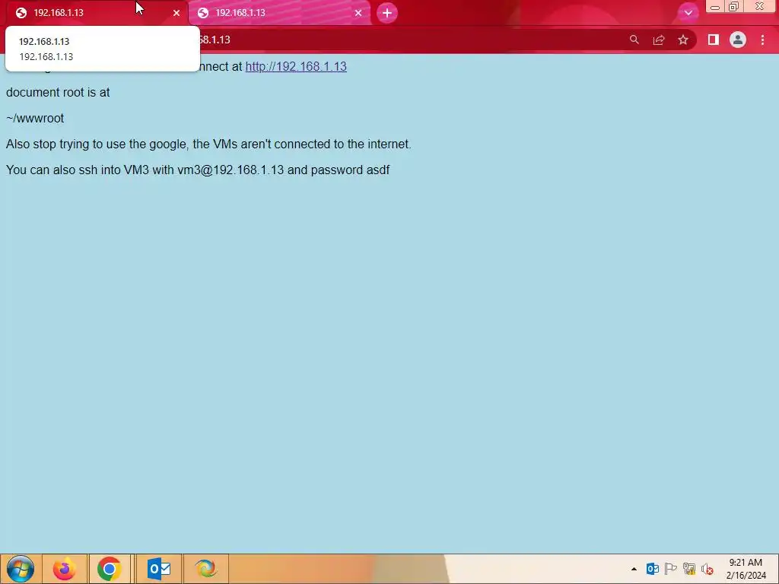This screenshot has height=584, width=779.
Task: Minimize the browser window
Action: (x=715, y=6)
